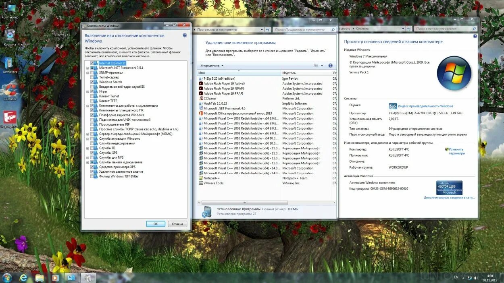Launch the RegOrganizer desktop shortcut

(x=10, y=119)
